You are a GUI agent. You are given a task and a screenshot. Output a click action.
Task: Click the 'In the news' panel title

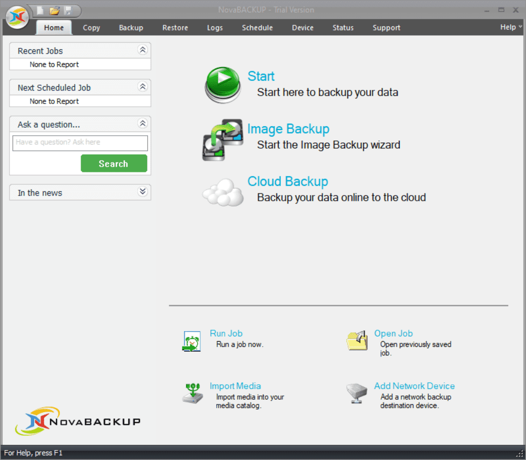(x=40, y=193)
